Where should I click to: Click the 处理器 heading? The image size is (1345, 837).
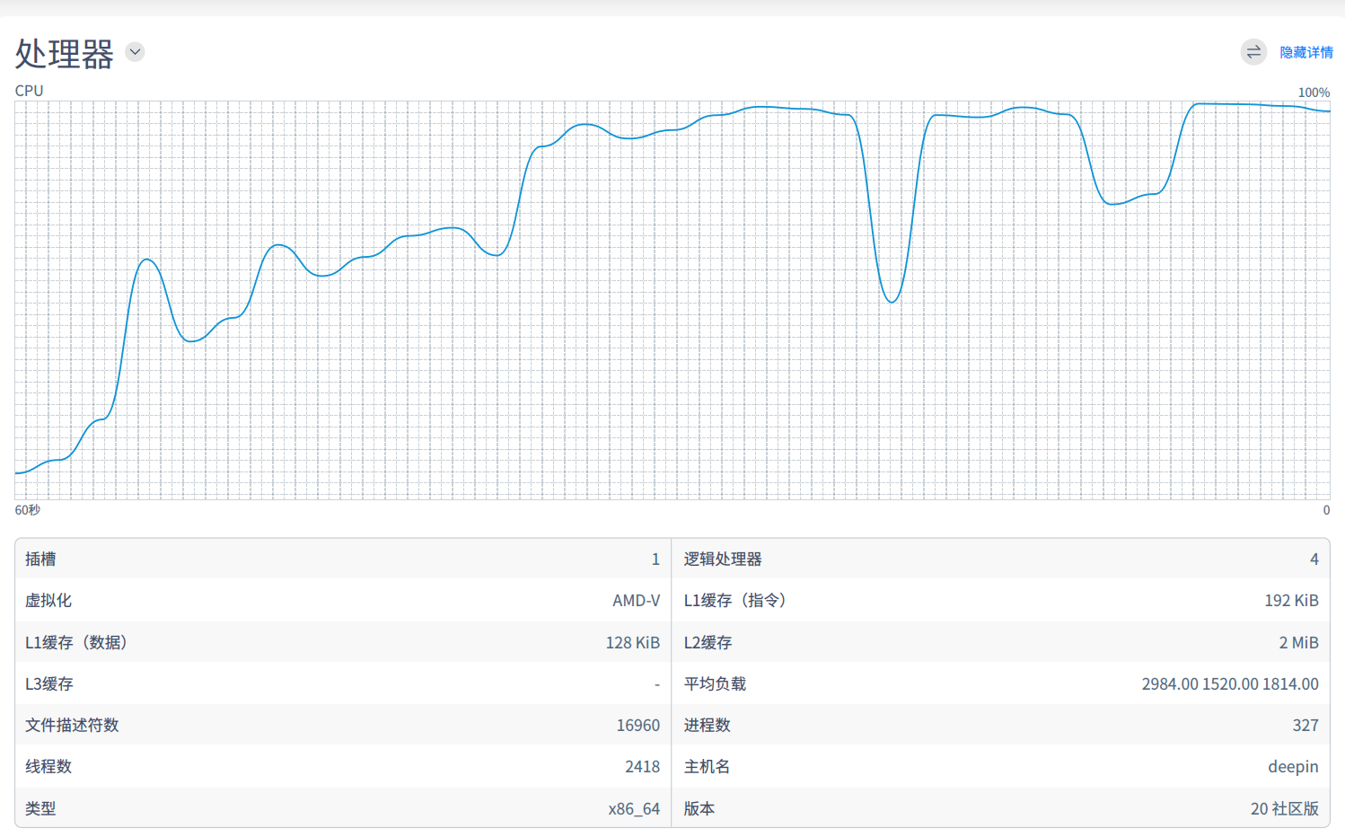[65, 54]
